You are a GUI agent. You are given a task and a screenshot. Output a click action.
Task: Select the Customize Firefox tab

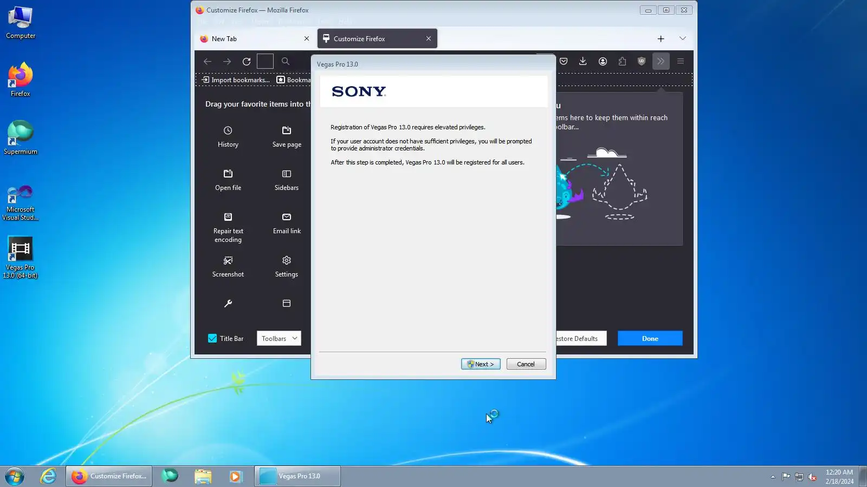click(x=377, y=38)
